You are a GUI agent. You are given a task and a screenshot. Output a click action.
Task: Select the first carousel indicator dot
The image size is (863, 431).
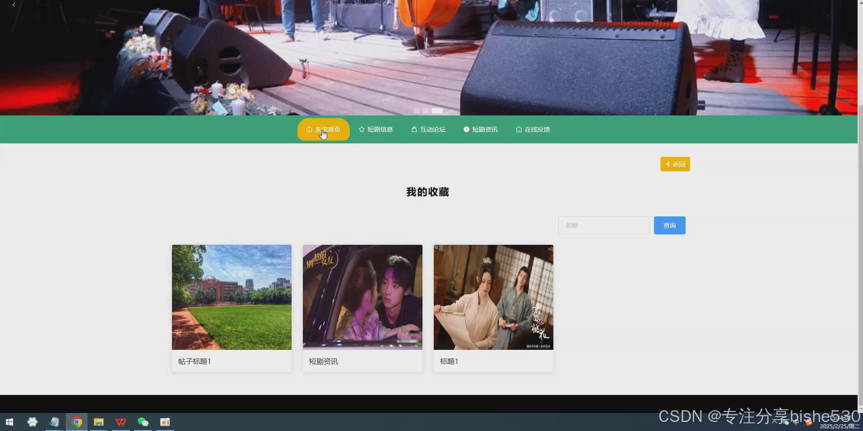click(x=417, y=110)
